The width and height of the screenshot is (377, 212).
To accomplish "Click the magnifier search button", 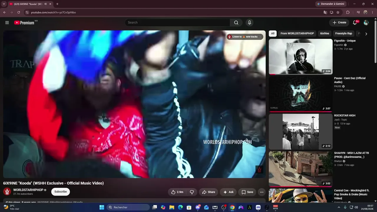I will (236, 23).
